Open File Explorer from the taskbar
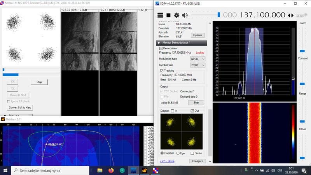 pyautogui.click(x=100, y=170)
